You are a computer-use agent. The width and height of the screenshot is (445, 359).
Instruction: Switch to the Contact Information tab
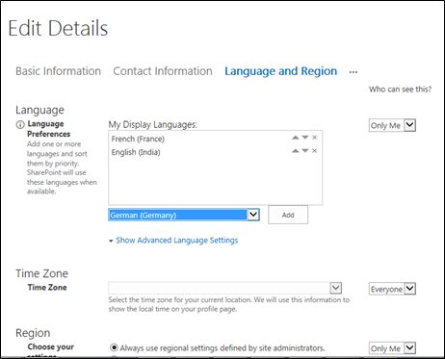coord(163,71)
